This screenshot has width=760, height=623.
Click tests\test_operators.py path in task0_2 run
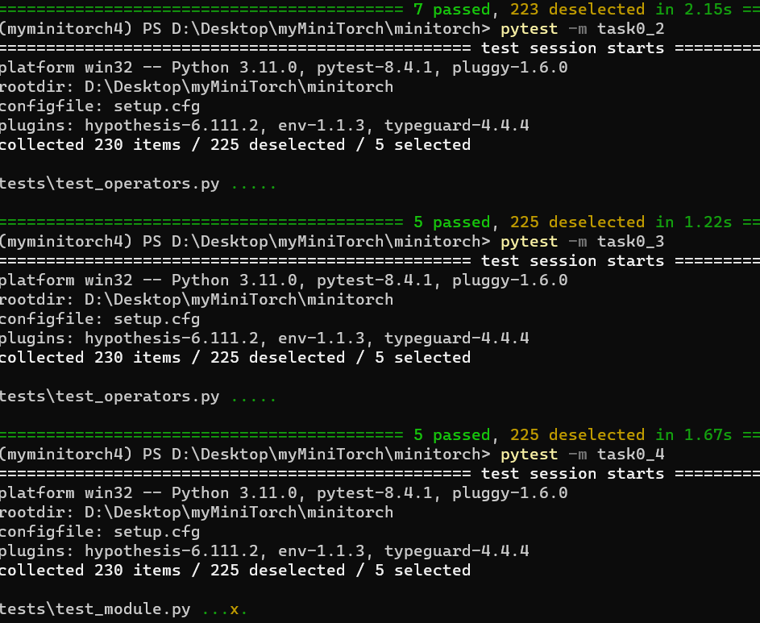click(110, 184)
